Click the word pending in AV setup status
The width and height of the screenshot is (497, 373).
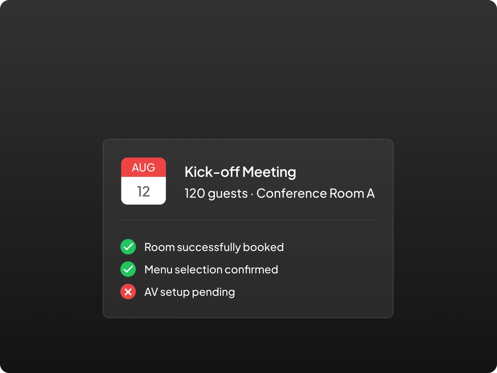(213, 292)
